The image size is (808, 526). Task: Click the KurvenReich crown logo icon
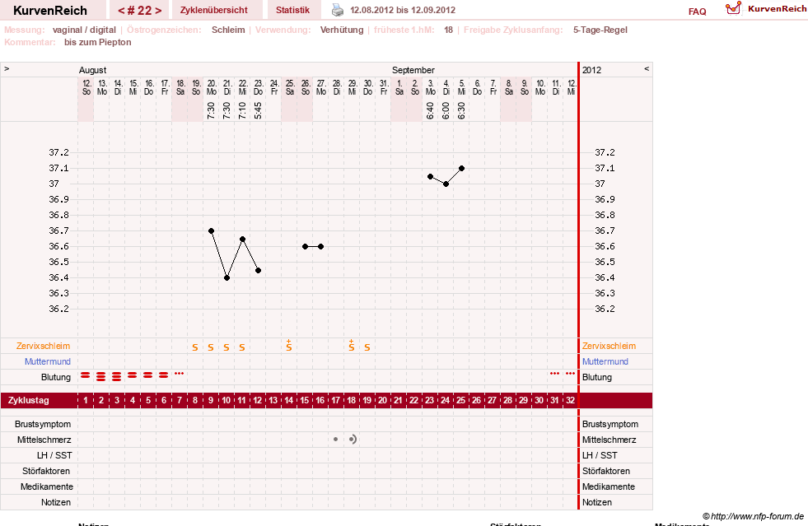pyautogui.click(x=733, y=8)
